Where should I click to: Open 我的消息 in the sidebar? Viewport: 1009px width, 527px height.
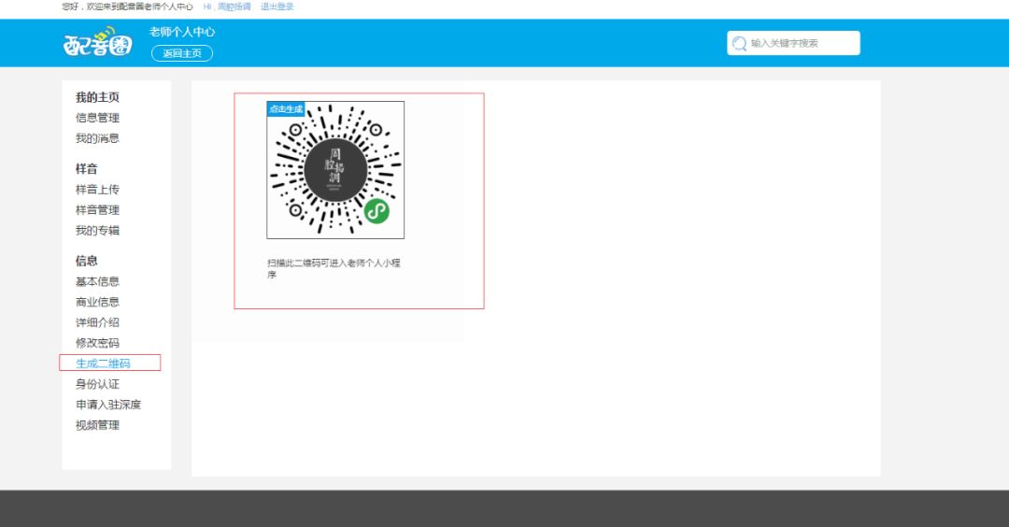(x=97, y=138)
